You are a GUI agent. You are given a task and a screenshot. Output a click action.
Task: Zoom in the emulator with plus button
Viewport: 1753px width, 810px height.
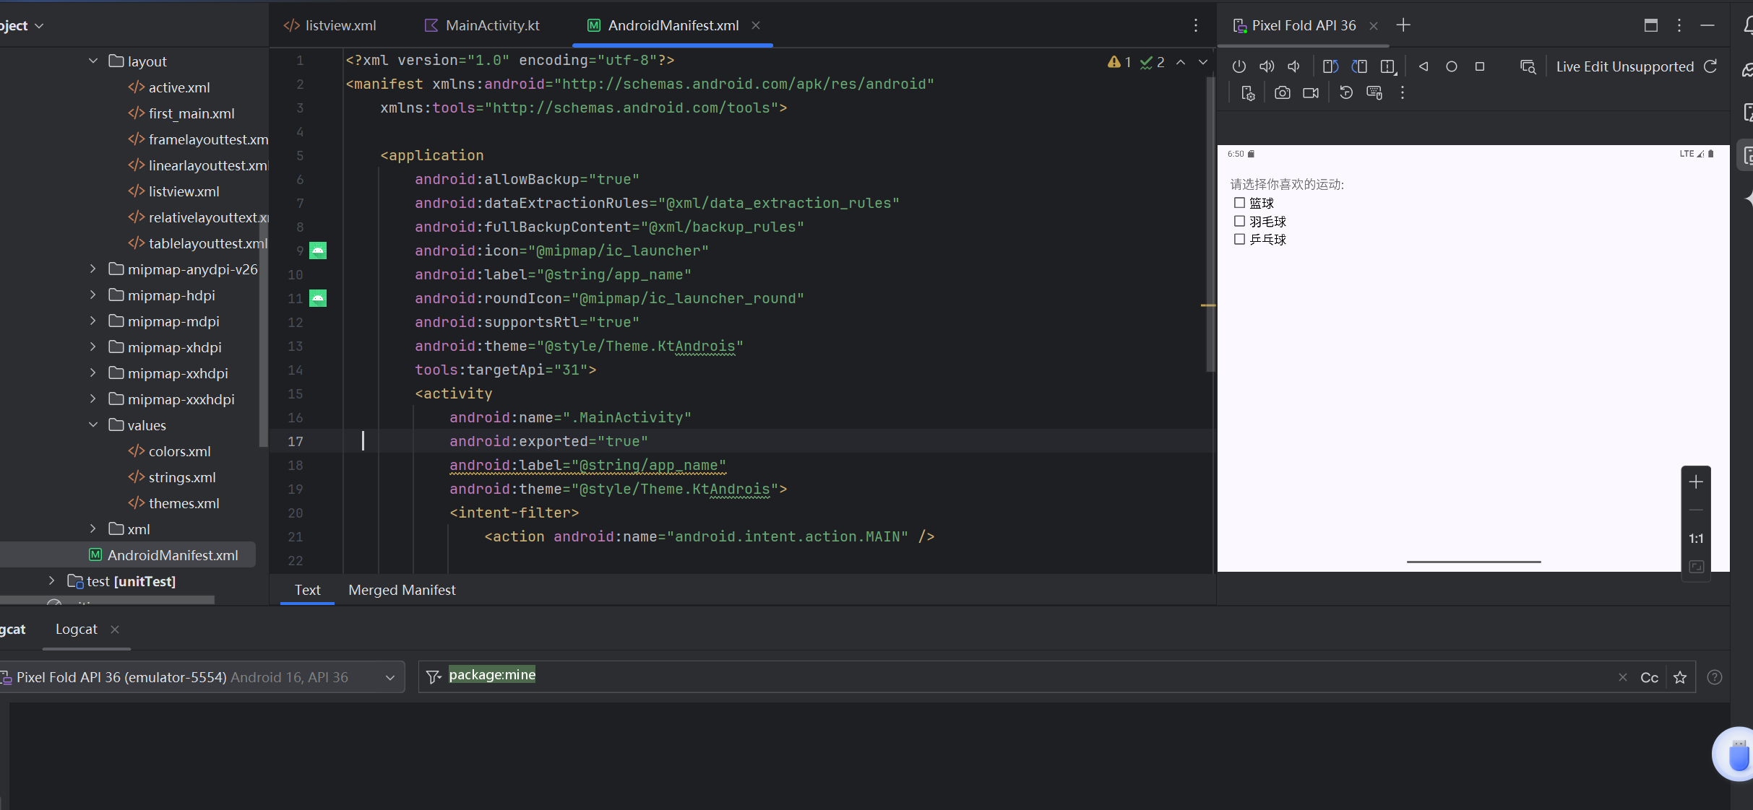[1696, 482]
